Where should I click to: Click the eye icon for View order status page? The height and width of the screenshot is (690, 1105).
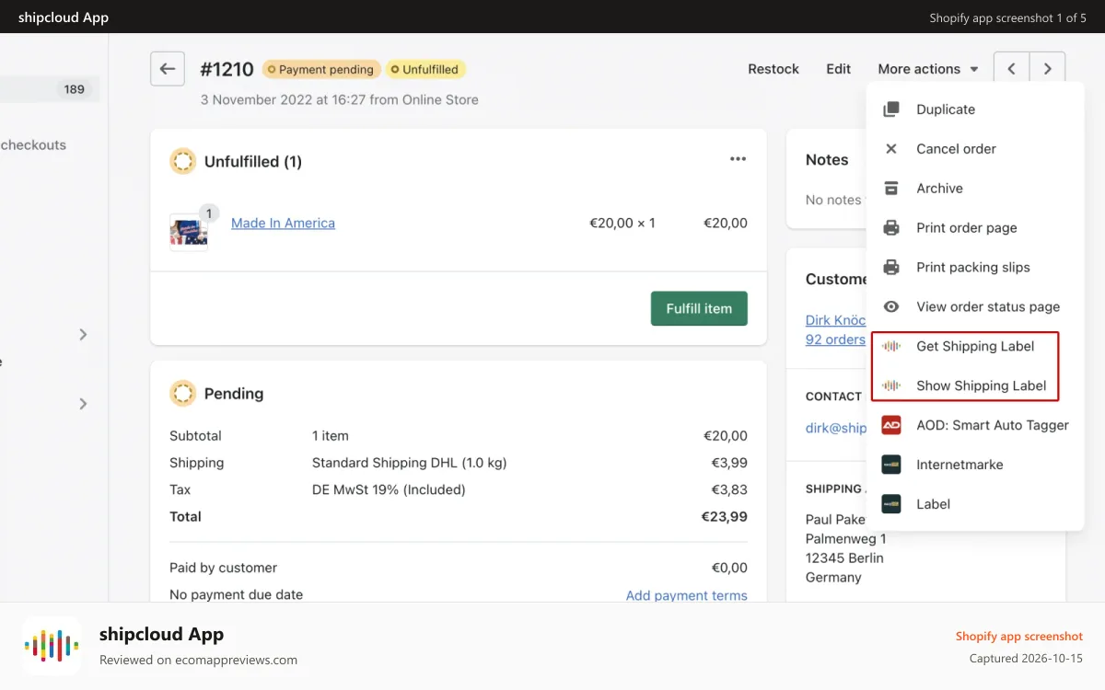click(x=891, y=307)
